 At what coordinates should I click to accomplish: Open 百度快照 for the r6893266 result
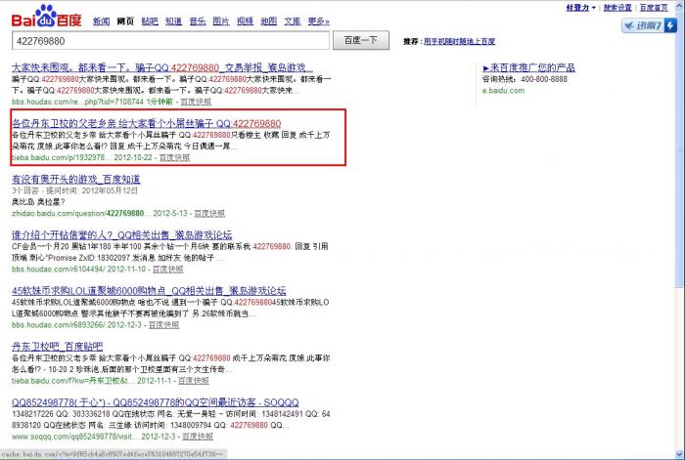pyautogui.click(x=163, y=325)
